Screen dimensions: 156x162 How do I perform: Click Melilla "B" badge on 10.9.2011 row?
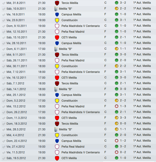pyautogui.click(x=56, y=9)
